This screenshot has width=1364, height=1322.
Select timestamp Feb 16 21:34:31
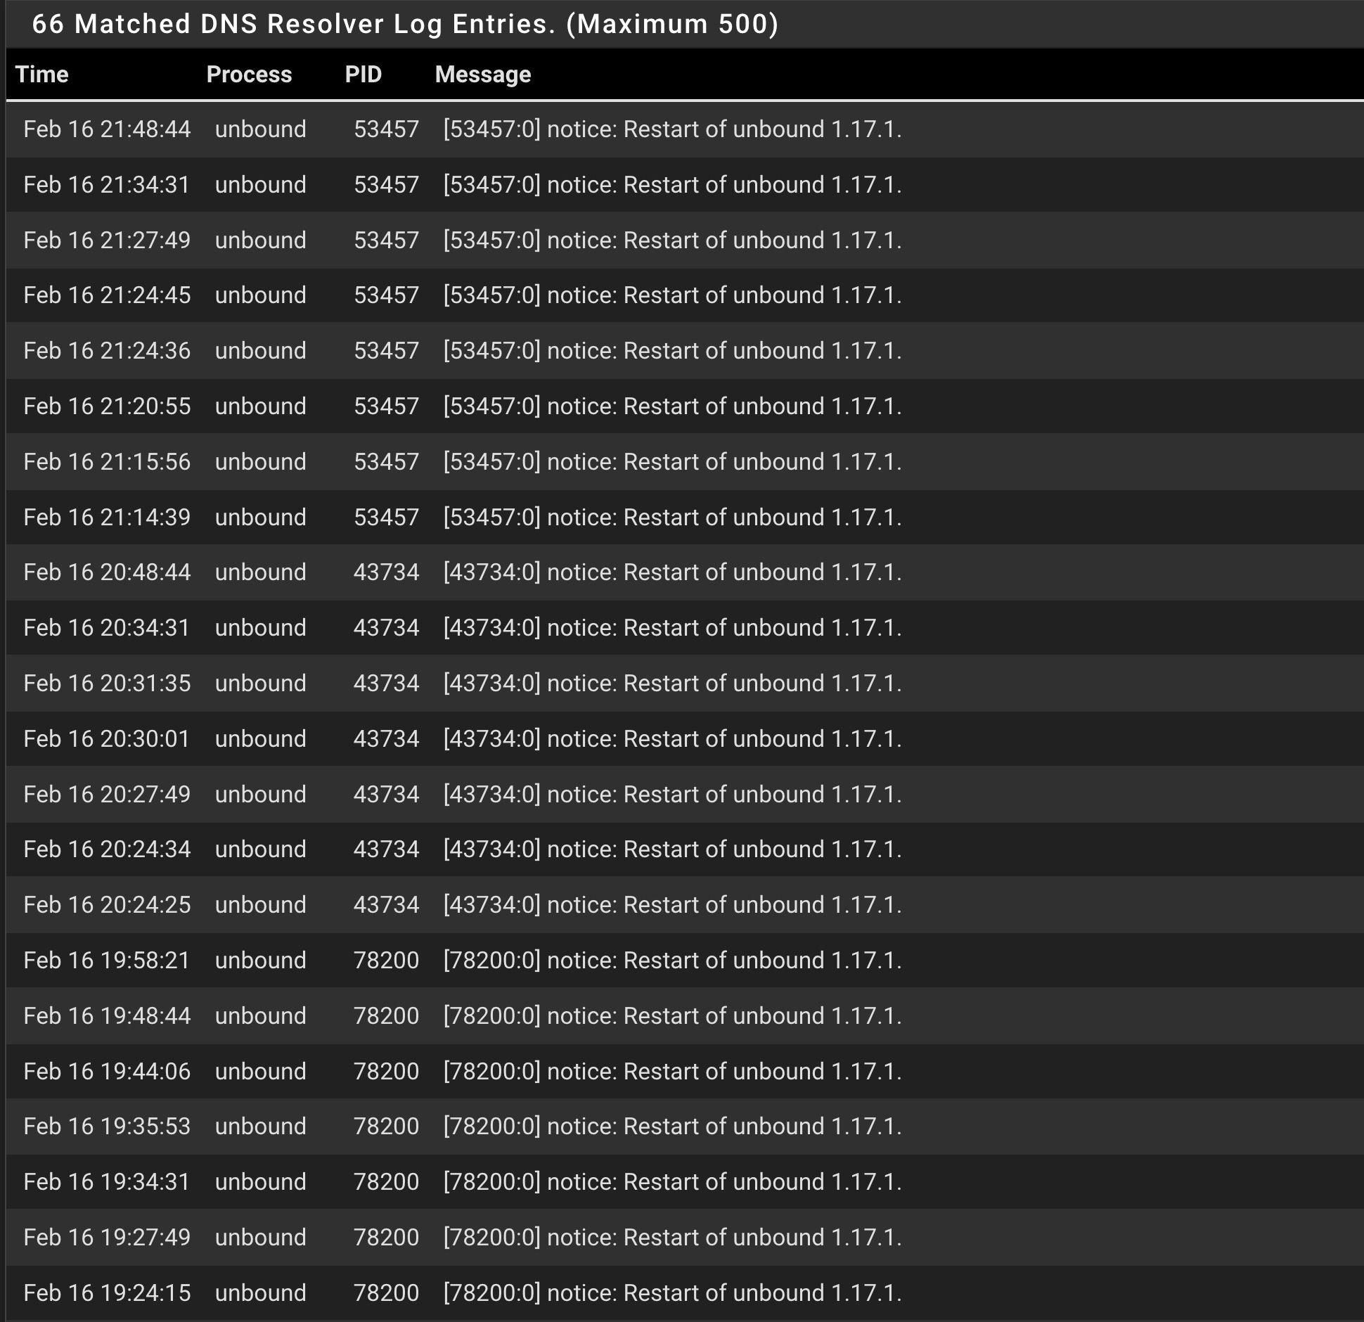point(107,185)
